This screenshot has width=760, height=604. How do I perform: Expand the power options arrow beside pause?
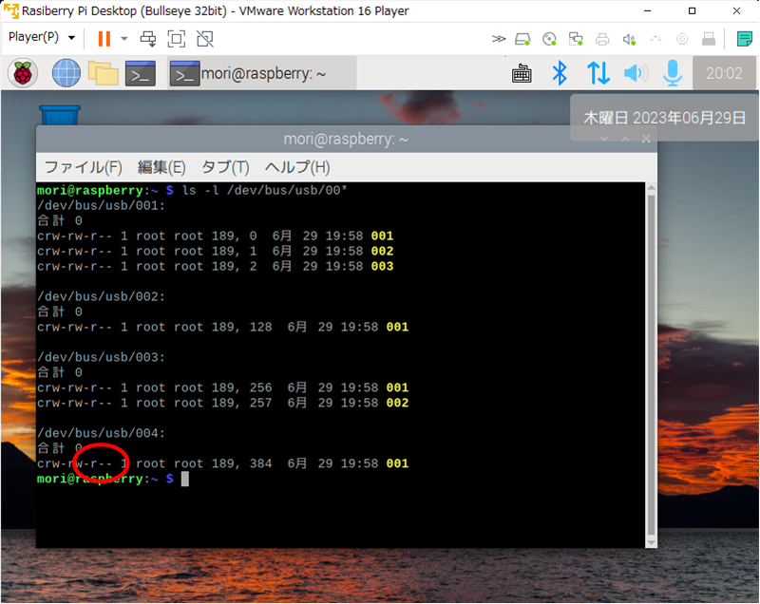click(124, 39)
